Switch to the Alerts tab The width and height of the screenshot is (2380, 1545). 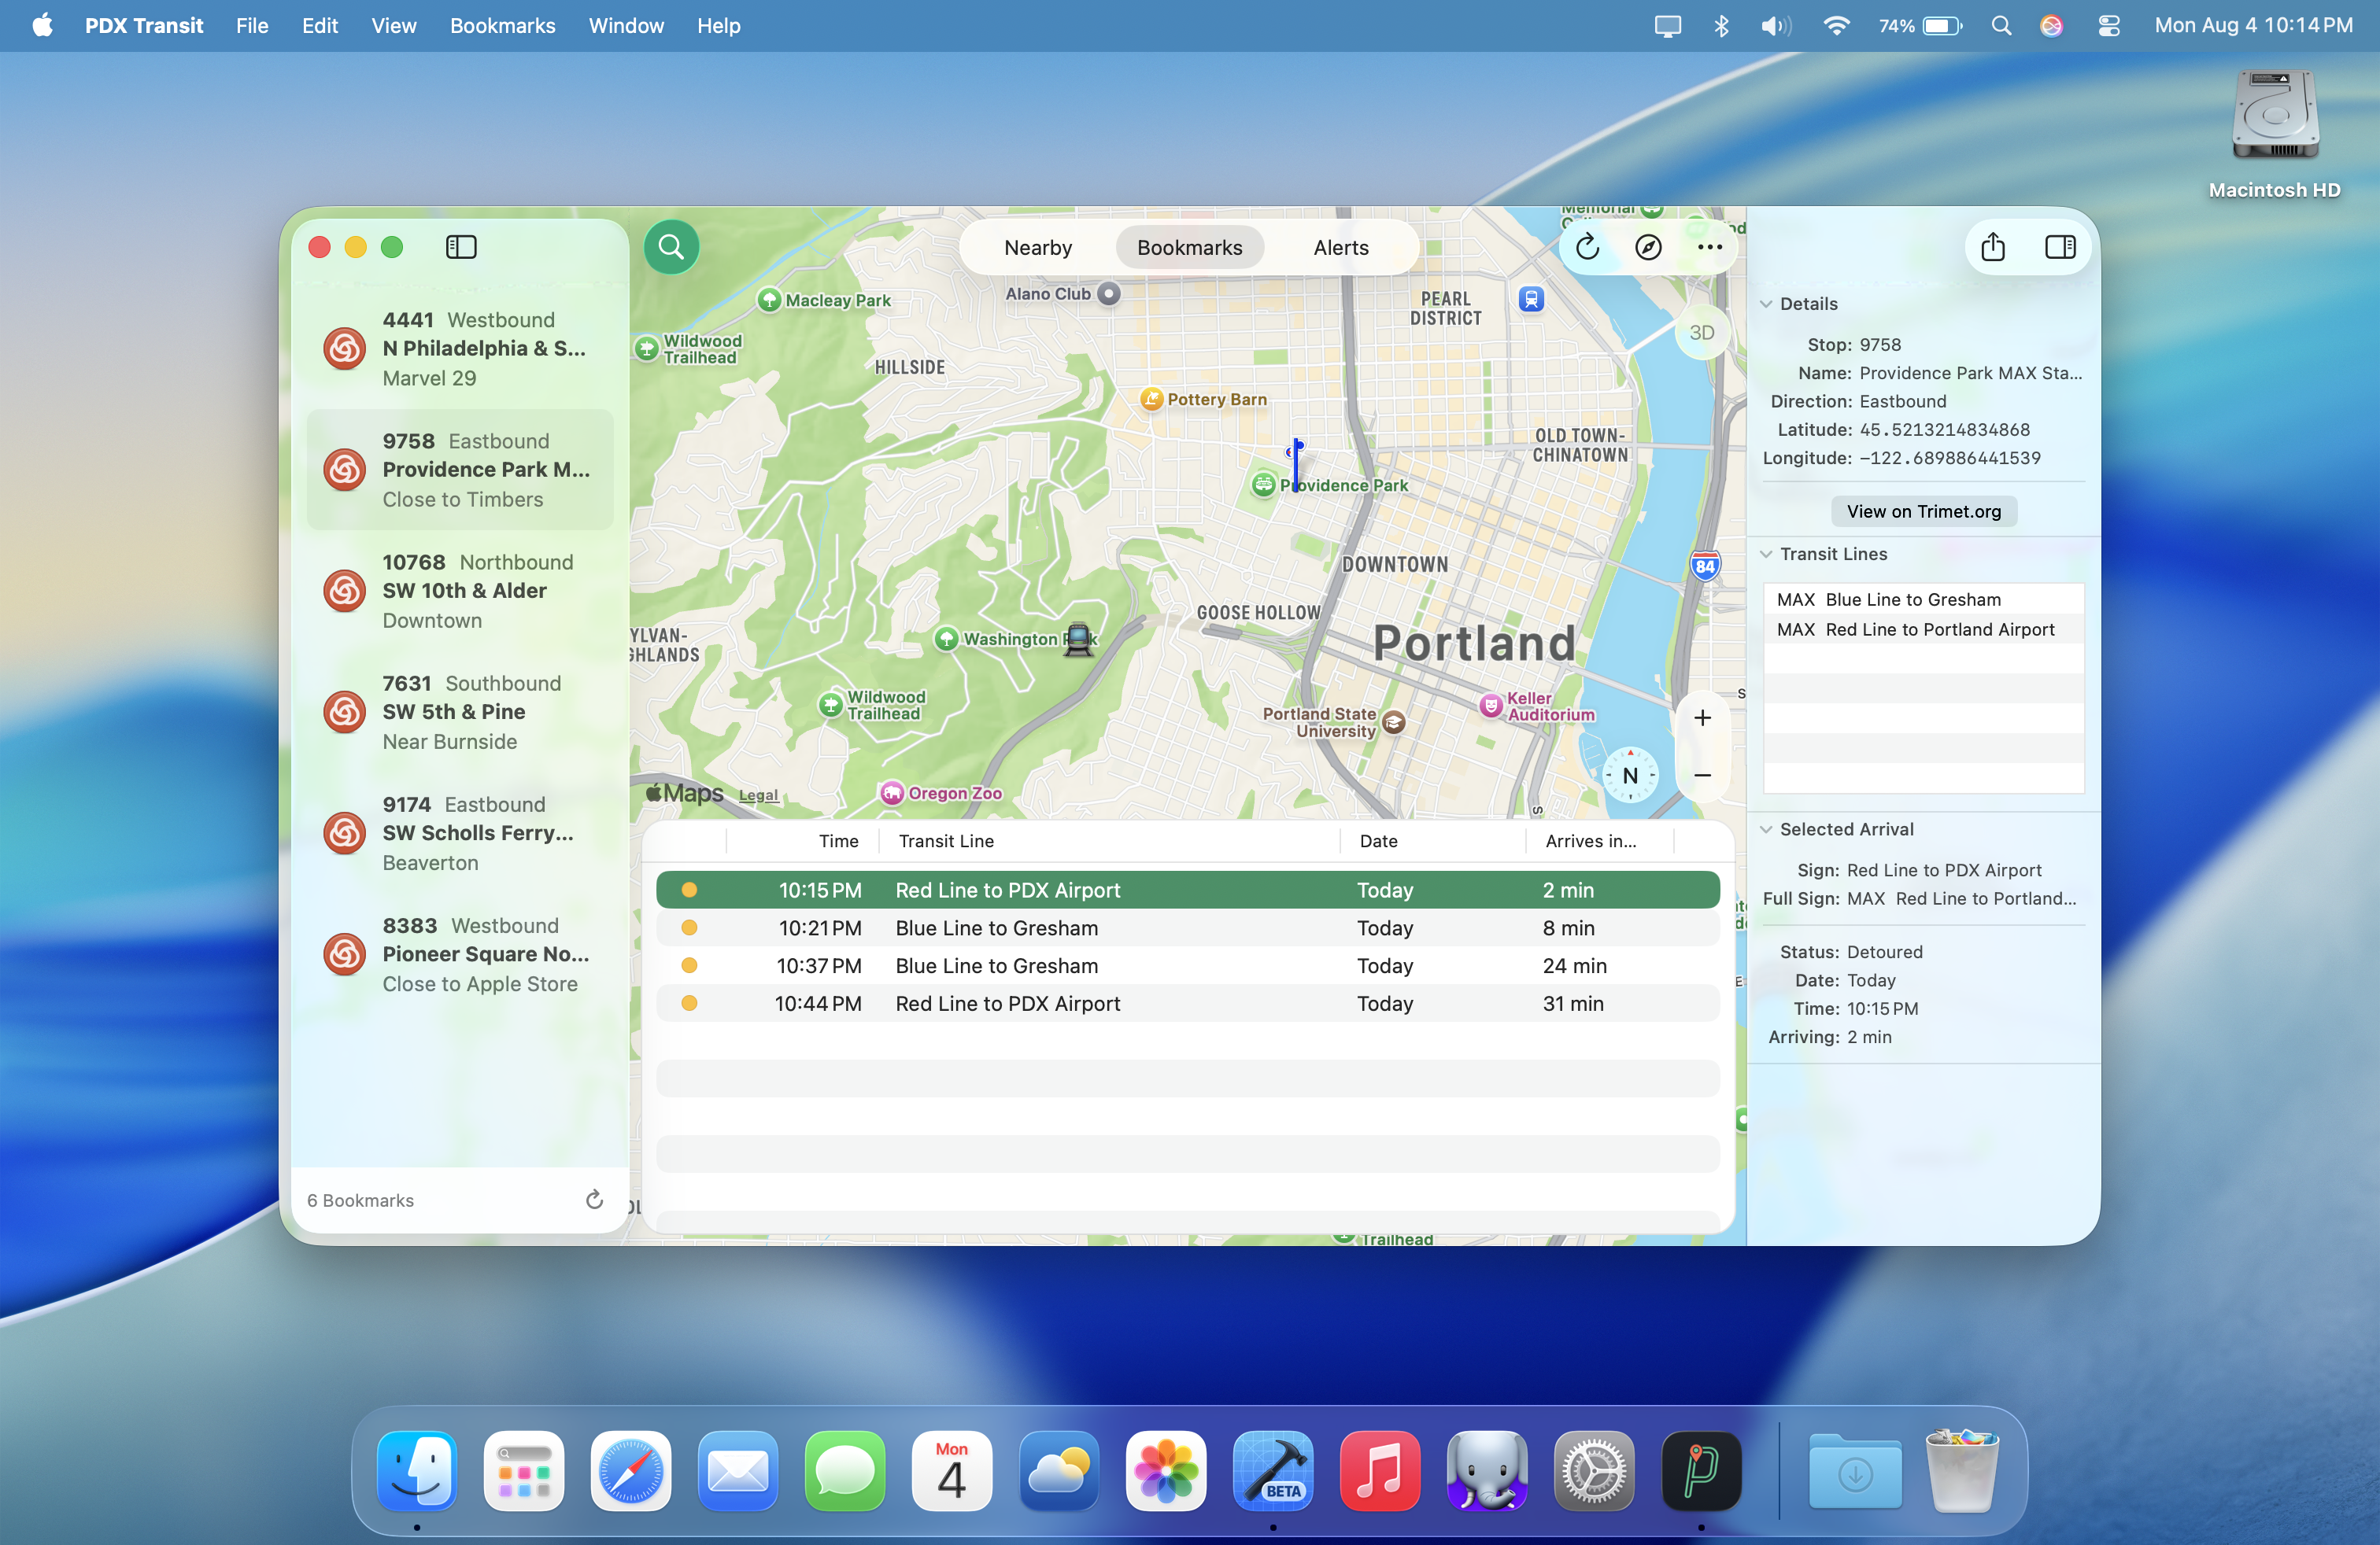click(1340, 247)
